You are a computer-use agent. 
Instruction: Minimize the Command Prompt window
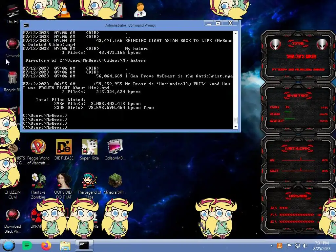[209, 23]
